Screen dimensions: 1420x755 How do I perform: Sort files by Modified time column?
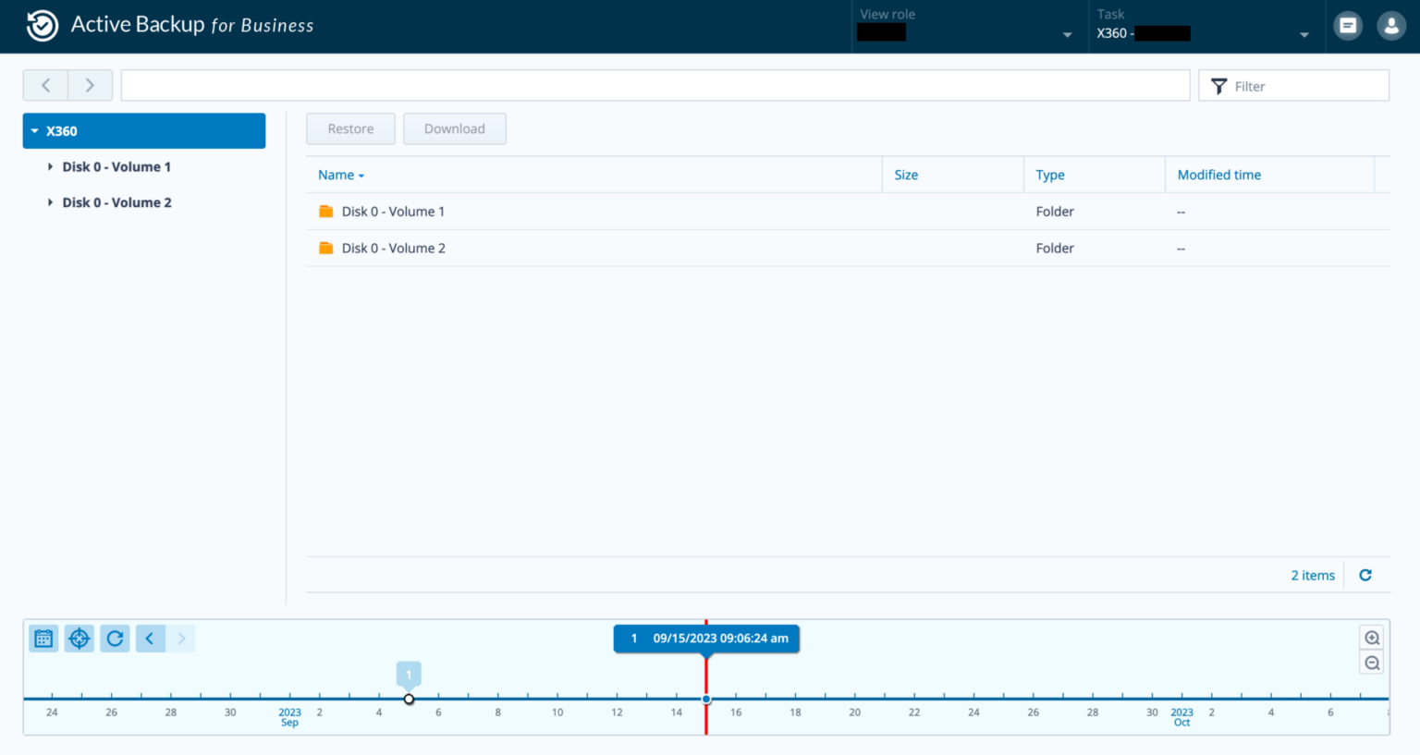tap(1218, 175)
